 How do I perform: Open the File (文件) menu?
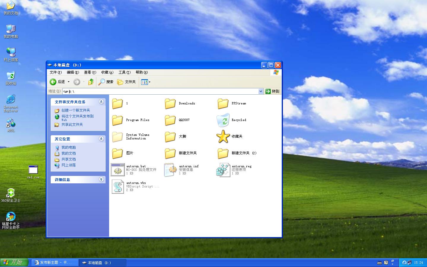[56, 72]
